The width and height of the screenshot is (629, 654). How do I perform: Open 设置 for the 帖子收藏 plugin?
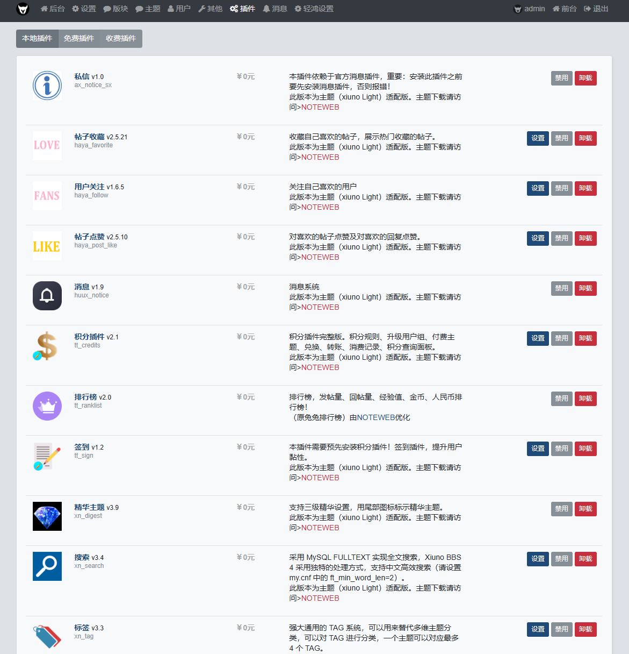538,139
